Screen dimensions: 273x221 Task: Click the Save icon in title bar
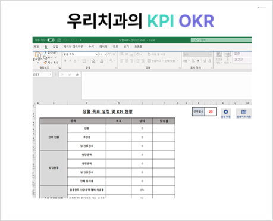click(59, 40)
